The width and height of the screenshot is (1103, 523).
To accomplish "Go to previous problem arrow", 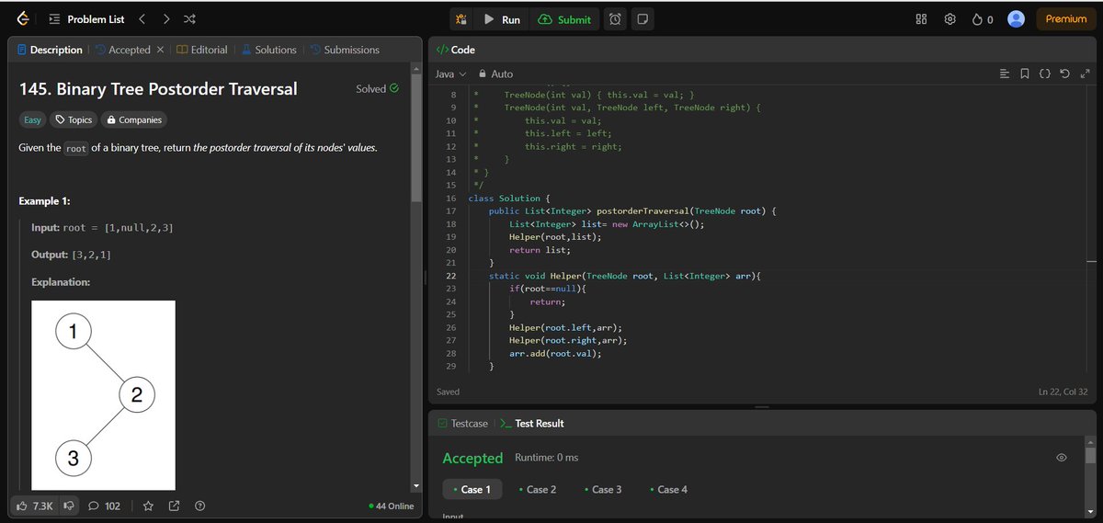I will 142,19.
